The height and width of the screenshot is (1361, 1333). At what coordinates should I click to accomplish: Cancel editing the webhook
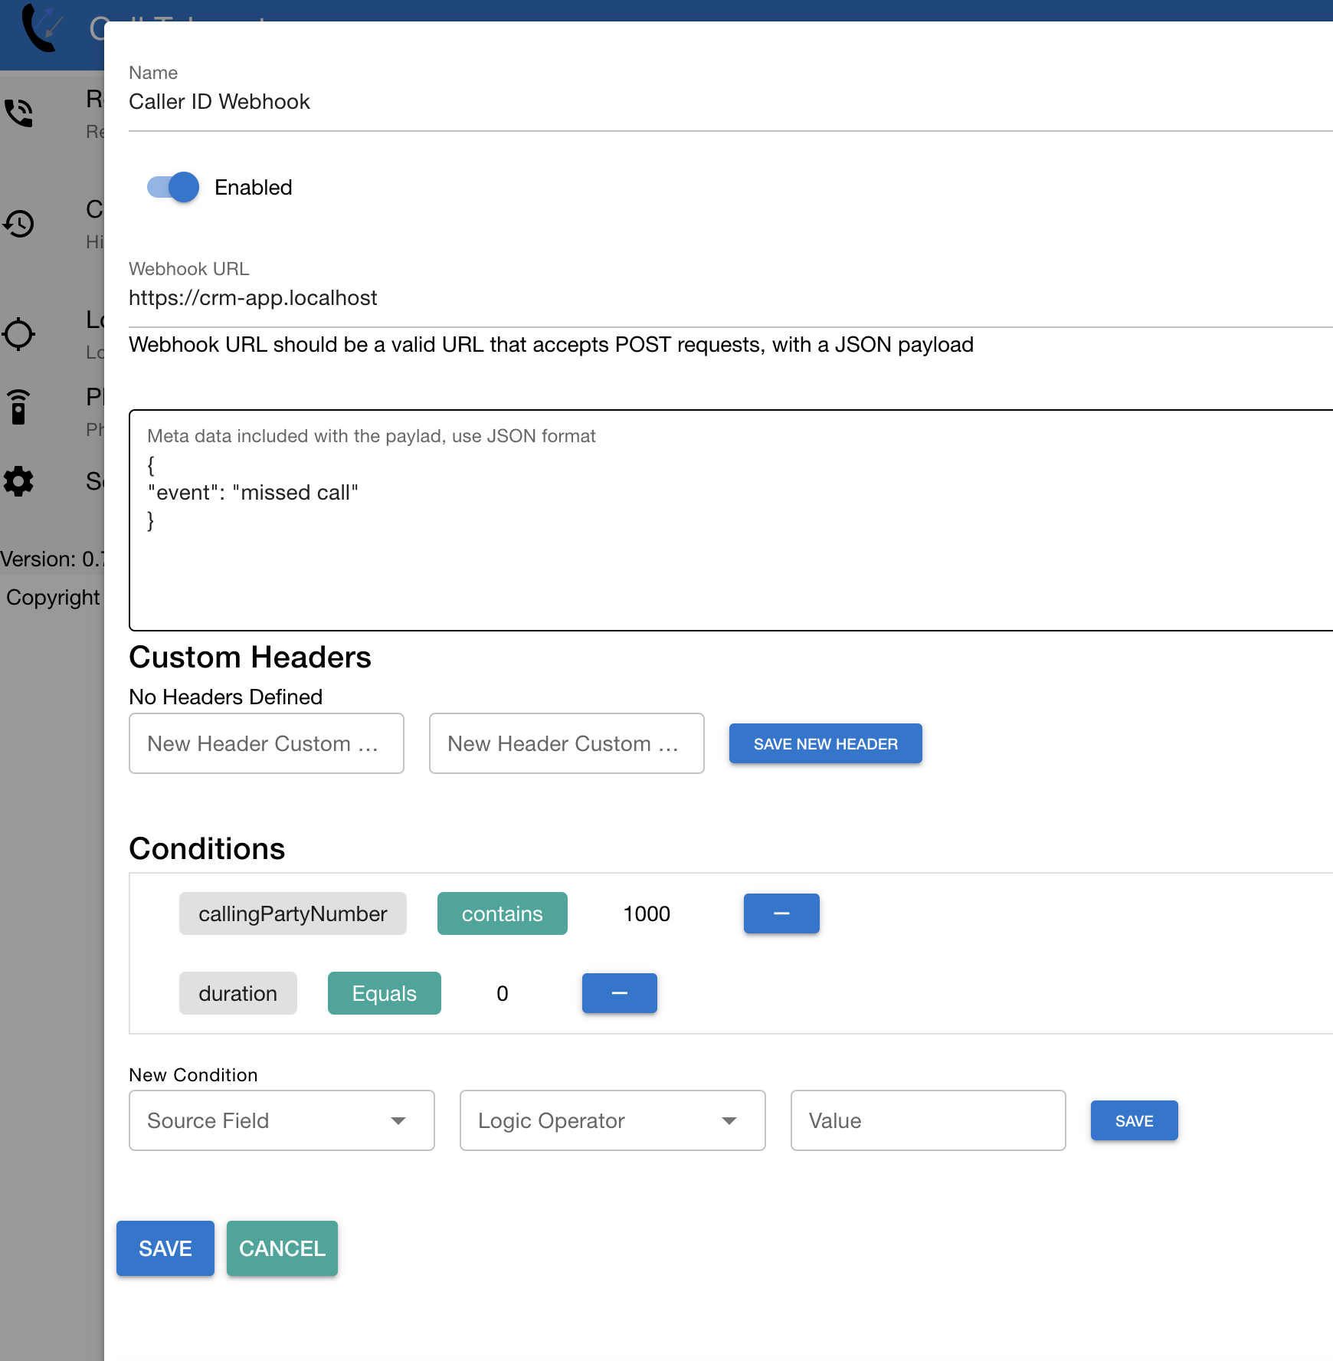[281, 1248]
